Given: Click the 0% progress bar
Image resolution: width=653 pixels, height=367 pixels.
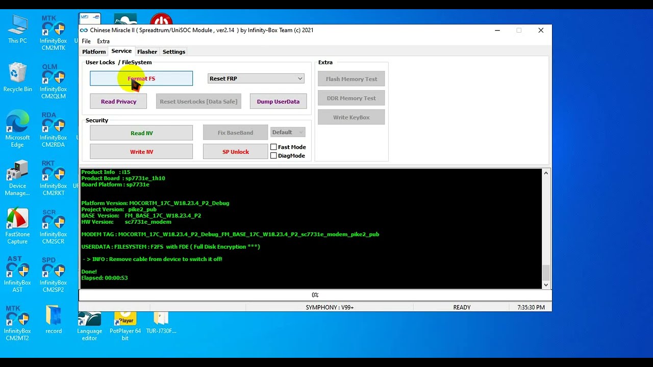Looking at the screenshot, I should (315, 295).
